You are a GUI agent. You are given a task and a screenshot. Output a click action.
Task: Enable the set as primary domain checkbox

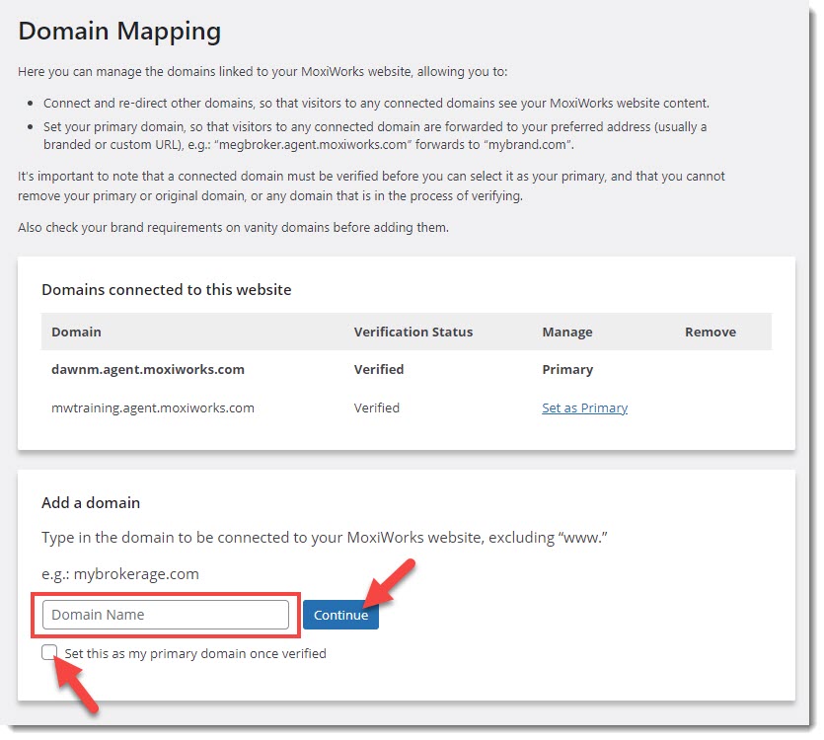(x=49, y=652)
